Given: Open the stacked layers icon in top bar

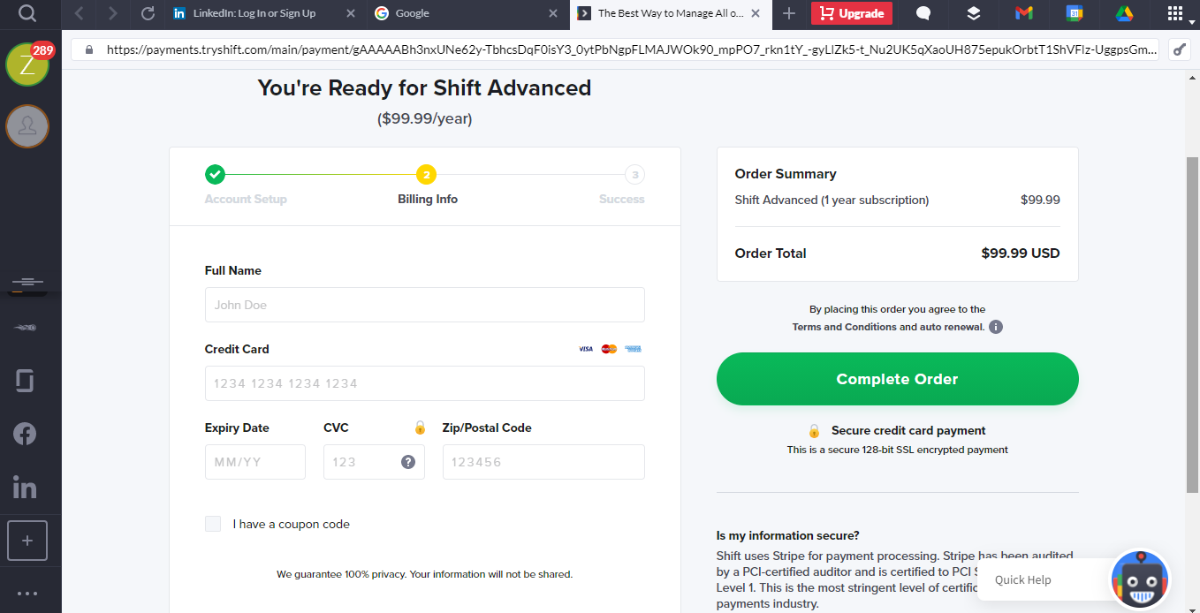Looking at the screenshot, I should tap(974, 13).
